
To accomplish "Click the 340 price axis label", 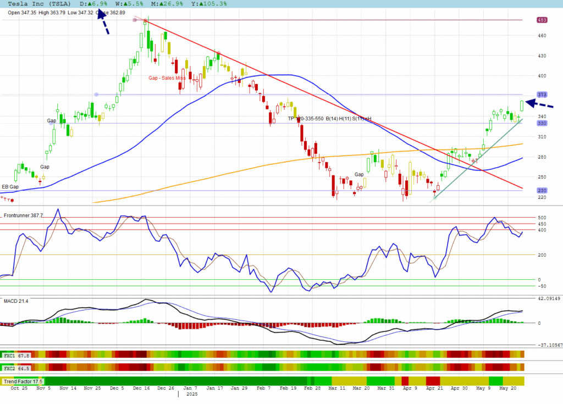I will [x=542, y=117].
